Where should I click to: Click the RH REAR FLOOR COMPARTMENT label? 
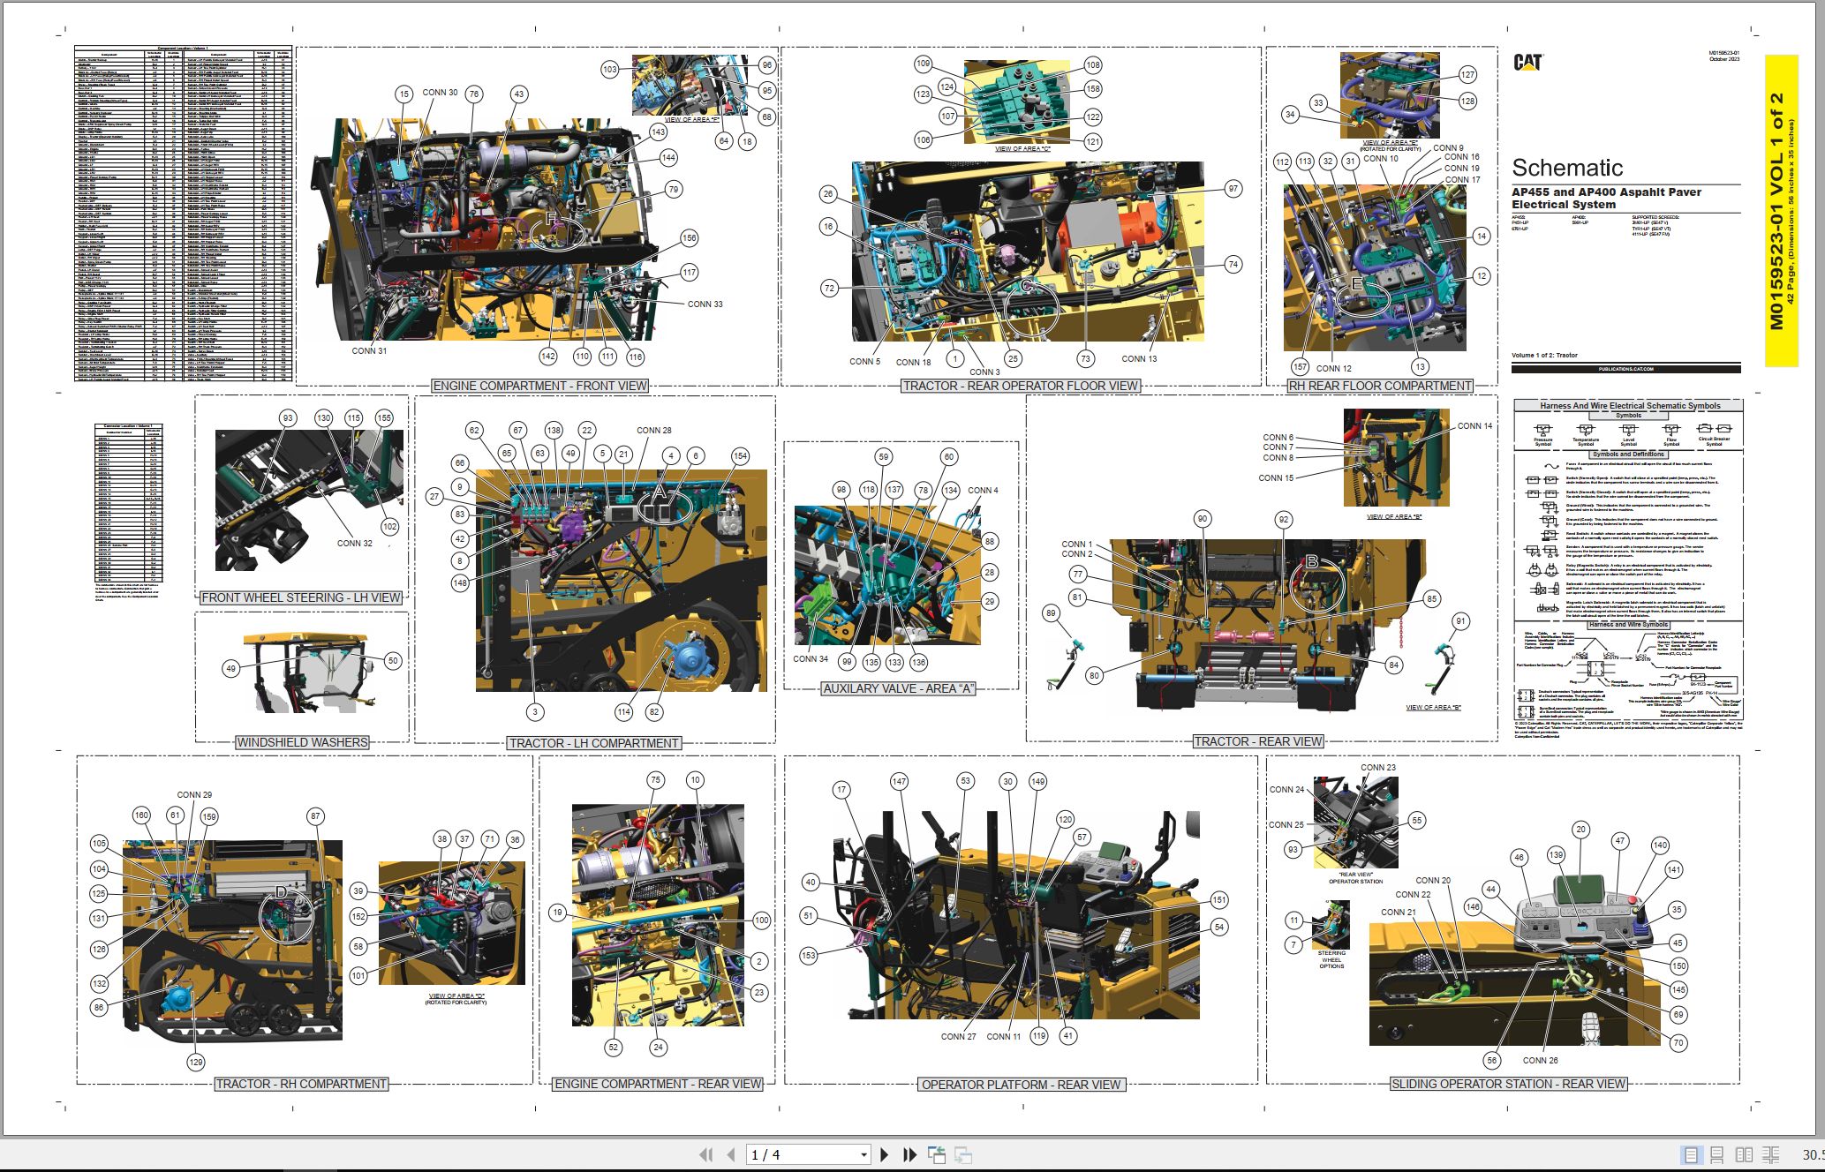tap(1379, 386)
